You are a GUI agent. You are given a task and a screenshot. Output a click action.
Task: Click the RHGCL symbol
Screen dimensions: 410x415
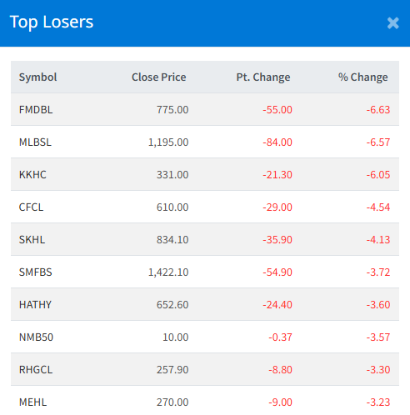pos(36,369)
